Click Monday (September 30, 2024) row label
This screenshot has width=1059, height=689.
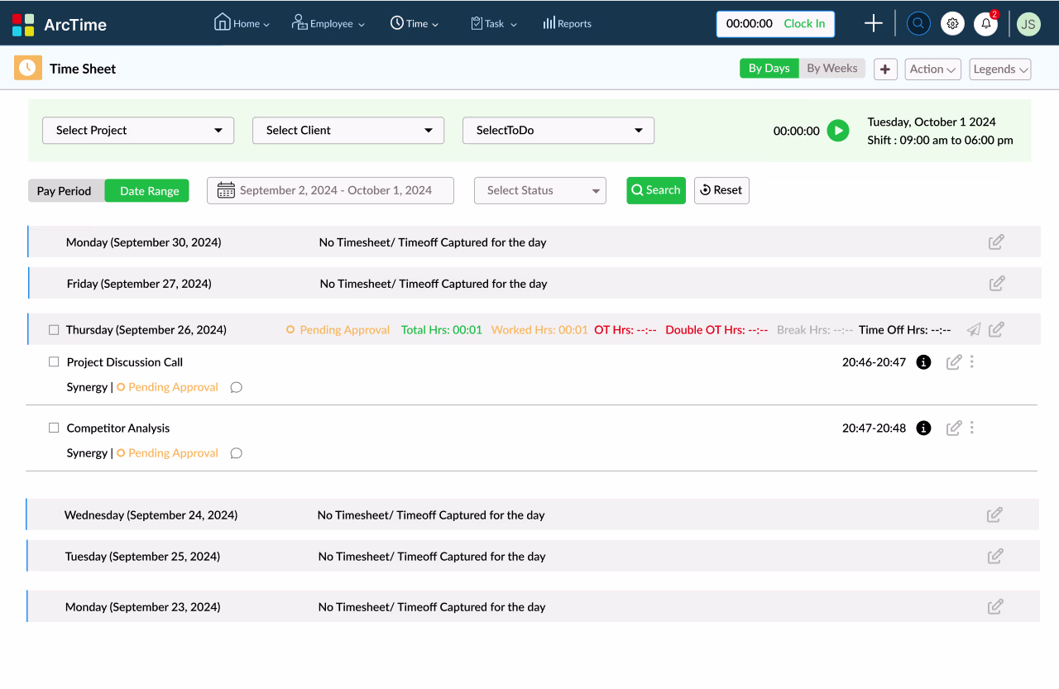tap(143, 242)
